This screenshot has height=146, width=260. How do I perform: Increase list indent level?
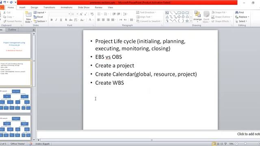[x=119, y=14]
